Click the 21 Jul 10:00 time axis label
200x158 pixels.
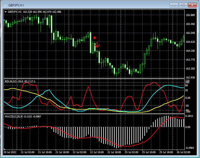[x=45, y=152]
